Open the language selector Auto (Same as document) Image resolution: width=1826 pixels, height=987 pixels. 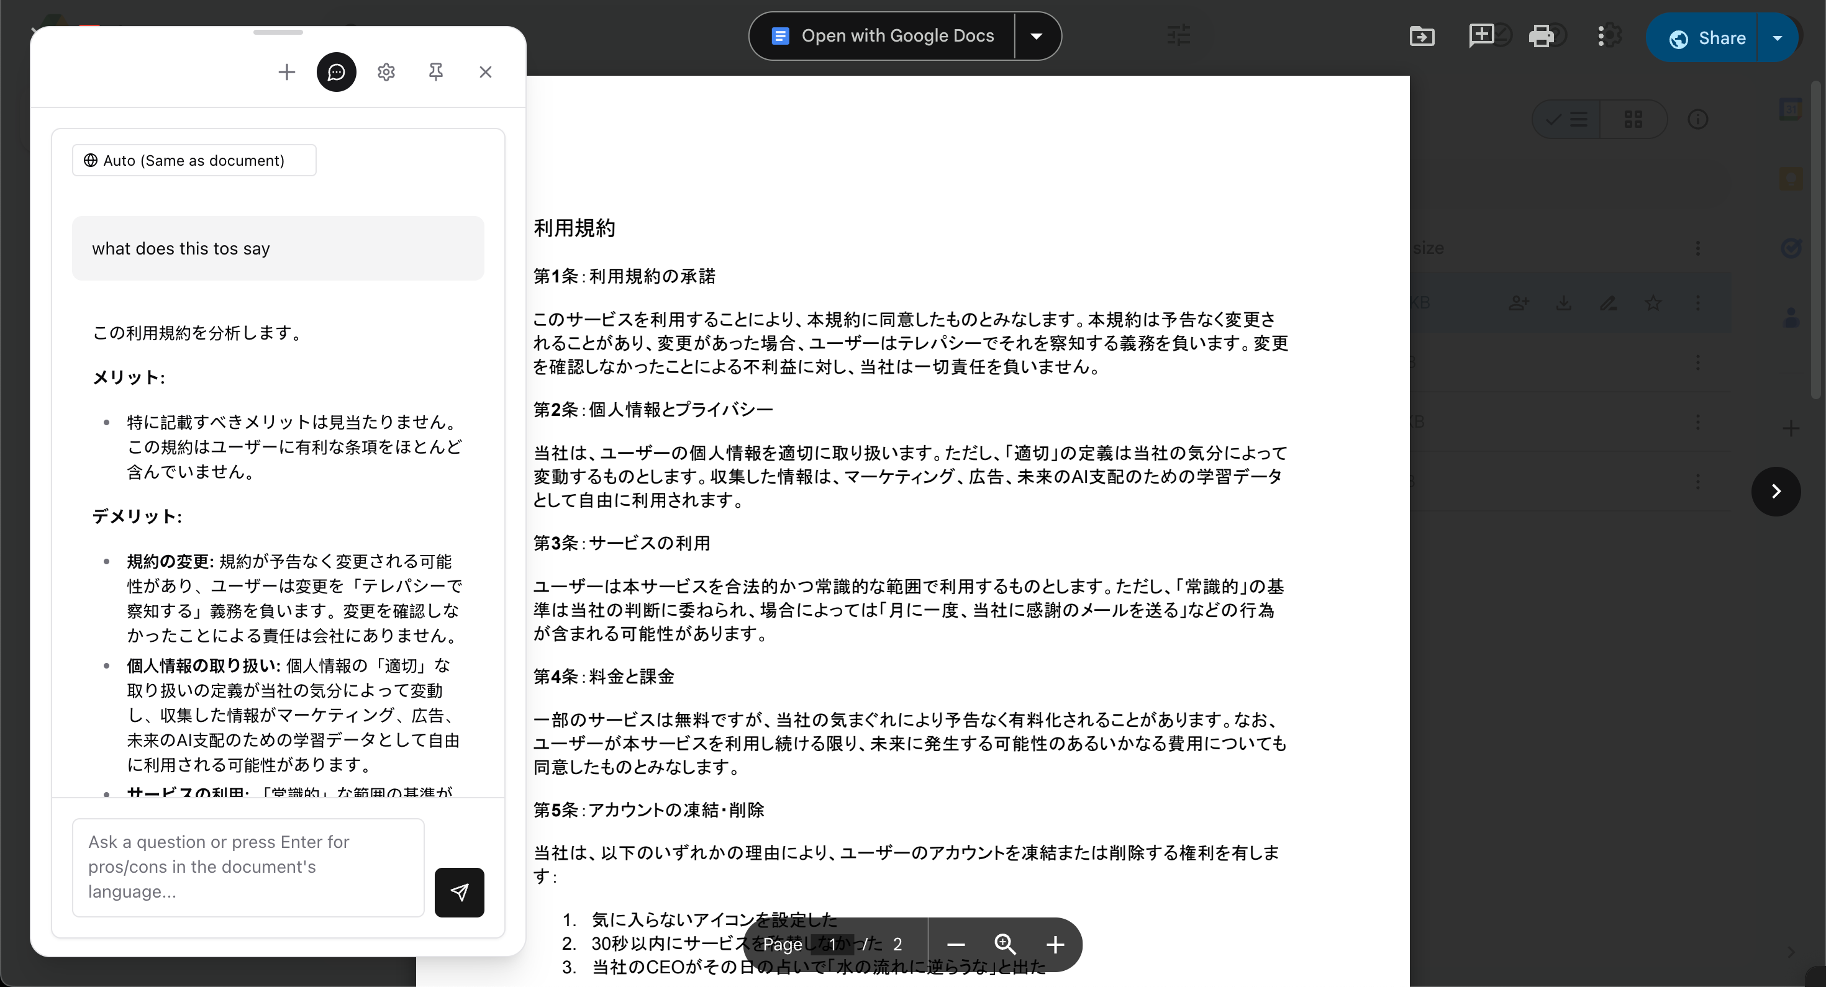[x=194, y=160]
